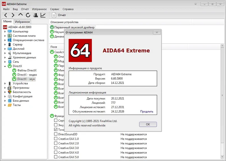Image resolution: width=226 pixels, height=161 pixels.
Task: Open the Вид menu
Action: [x=15, y=9]
